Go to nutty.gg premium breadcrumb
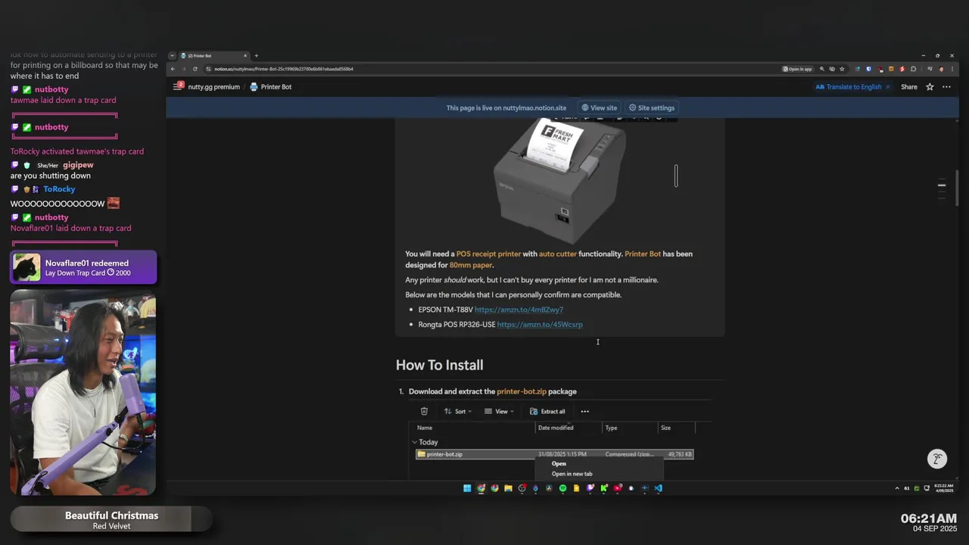This screenshot has height=545, width=969. (x=213, y=87)
